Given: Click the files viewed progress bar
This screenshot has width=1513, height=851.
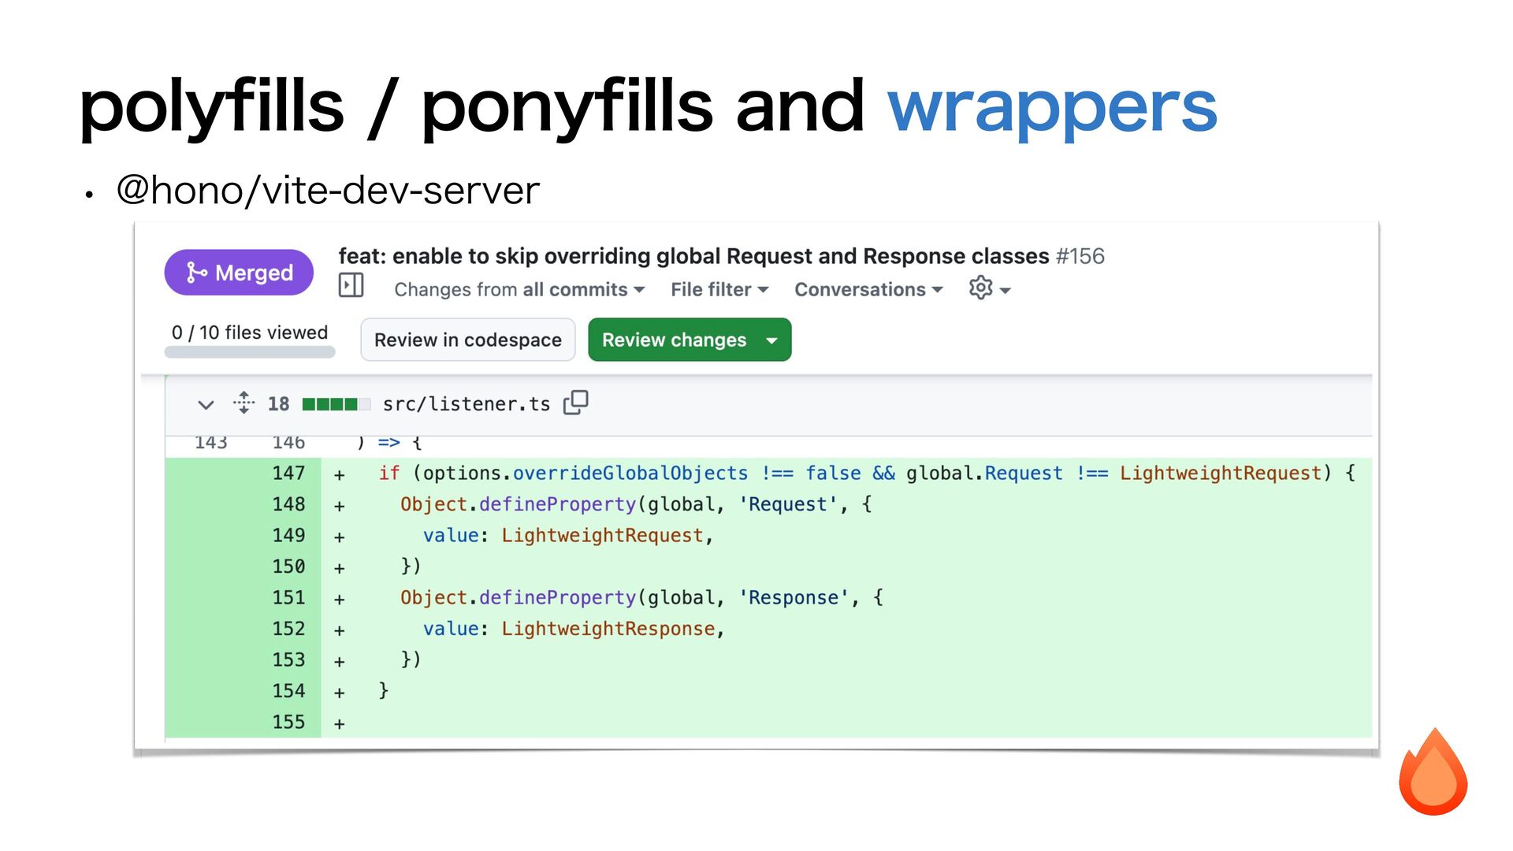Looking at the screenshot, I should coord(250,352).
